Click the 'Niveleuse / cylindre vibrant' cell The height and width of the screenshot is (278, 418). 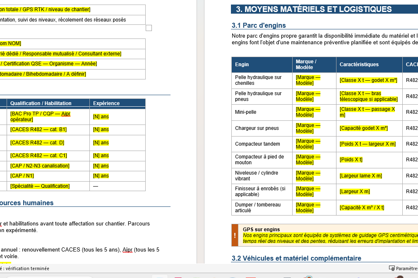(x=262, y=176)
